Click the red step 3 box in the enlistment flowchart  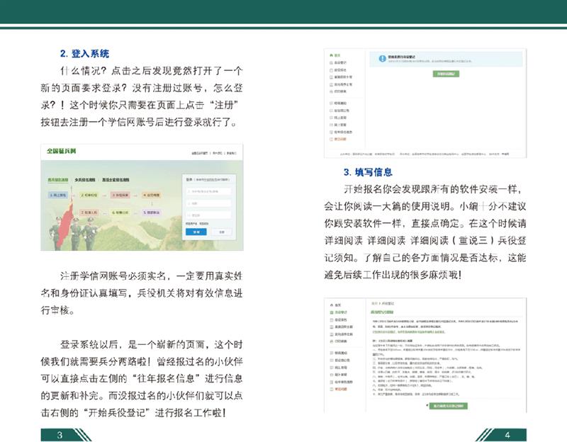[120, 195]
